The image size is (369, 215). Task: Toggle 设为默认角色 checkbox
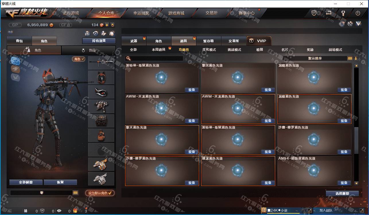tap(100, 193)
